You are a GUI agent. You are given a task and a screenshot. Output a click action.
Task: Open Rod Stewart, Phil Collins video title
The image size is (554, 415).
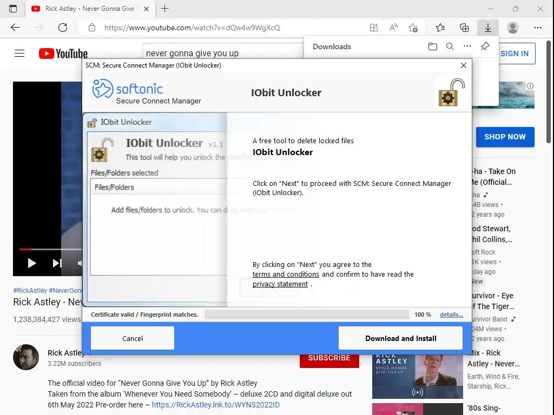492,234
